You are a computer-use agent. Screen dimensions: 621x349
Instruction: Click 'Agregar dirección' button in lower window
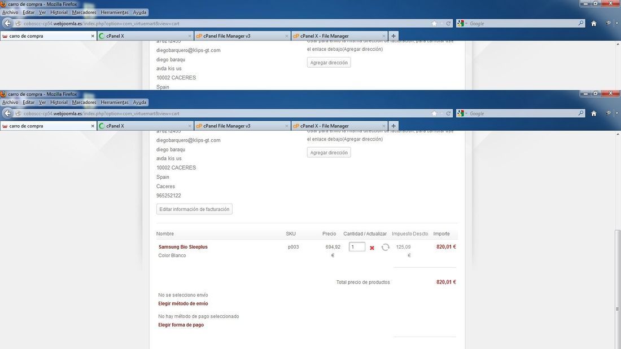329,152
